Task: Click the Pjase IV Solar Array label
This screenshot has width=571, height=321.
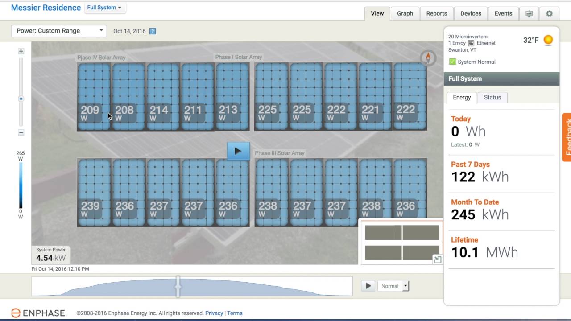Action: (101, 58)
